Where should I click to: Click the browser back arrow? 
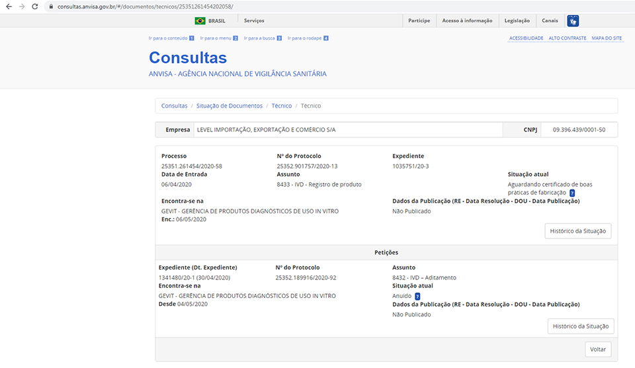pyautogui.click(x=8, y=6)
